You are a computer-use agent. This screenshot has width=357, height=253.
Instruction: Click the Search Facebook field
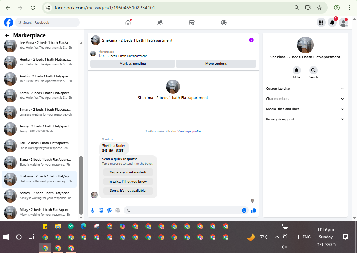click(47, 23)
